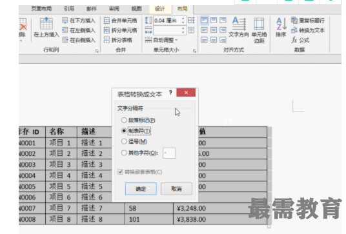
Task: Switch to References (引用) tab
Action: [x=69, y=9]
